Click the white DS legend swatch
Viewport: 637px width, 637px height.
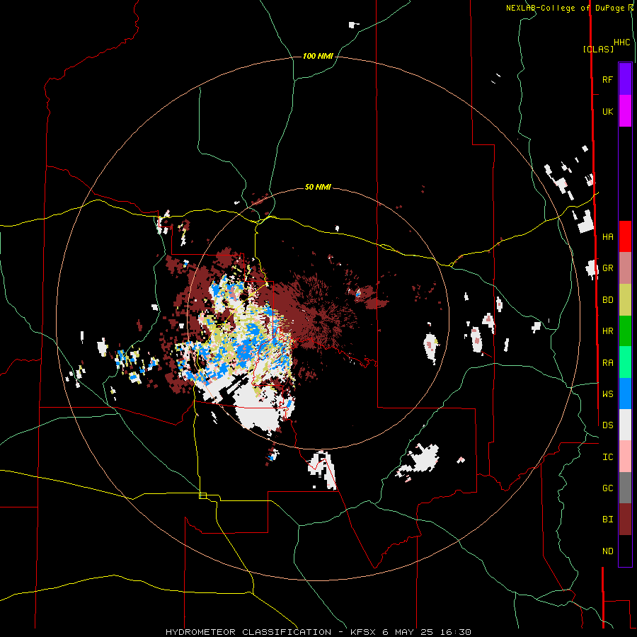(x=625, y=425)
